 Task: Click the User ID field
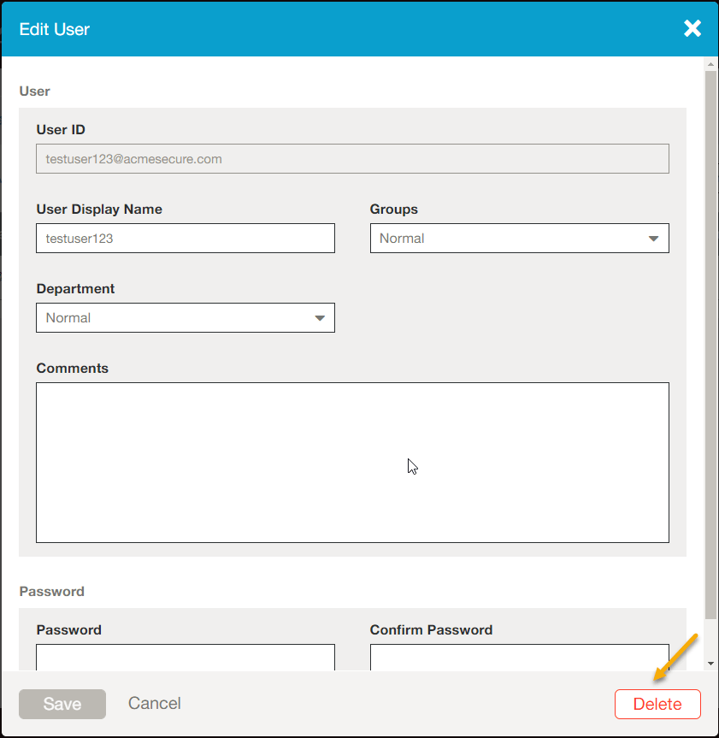[x=352, y=158]
